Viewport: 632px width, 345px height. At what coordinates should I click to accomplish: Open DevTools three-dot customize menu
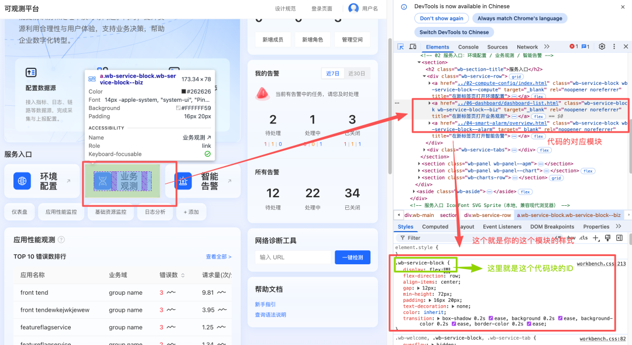(614, 47)
